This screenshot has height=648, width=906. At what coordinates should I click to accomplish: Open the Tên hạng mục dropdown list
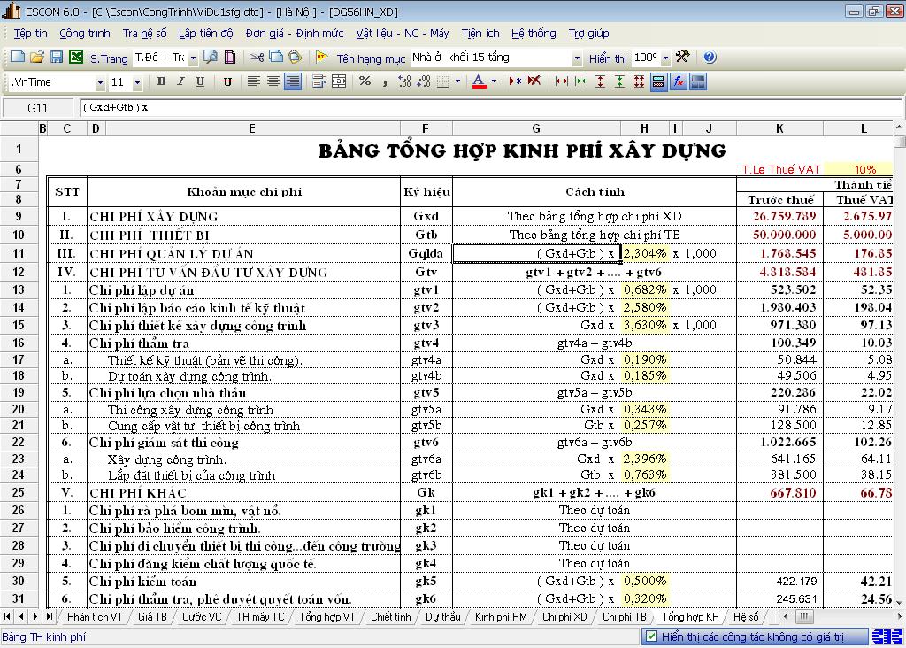pos(577,58)
